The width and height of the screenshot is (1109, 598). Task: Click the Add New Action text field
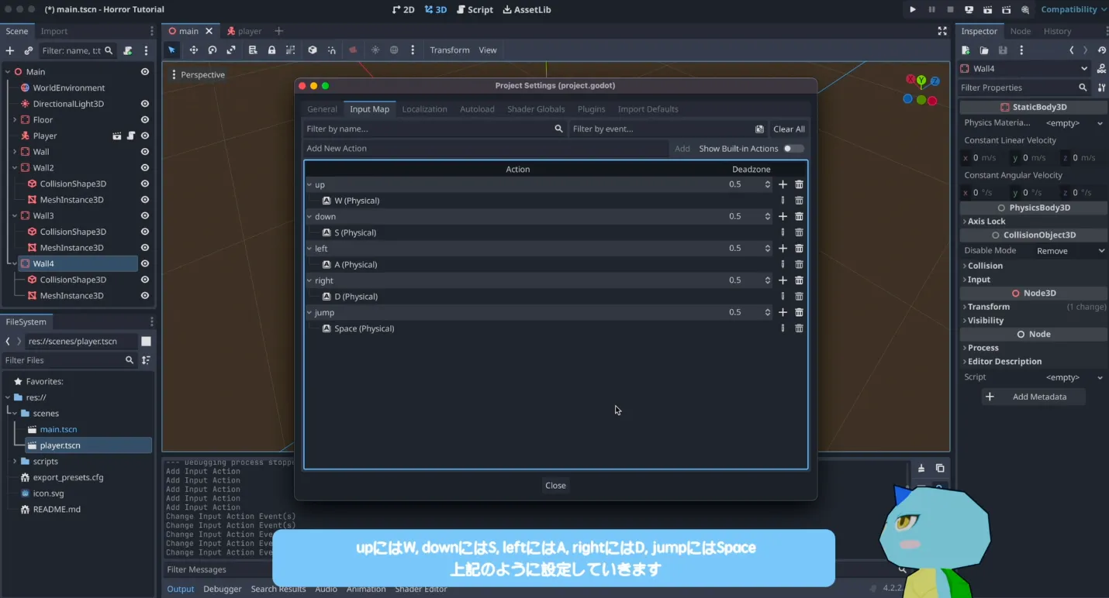tap(485, 149)
